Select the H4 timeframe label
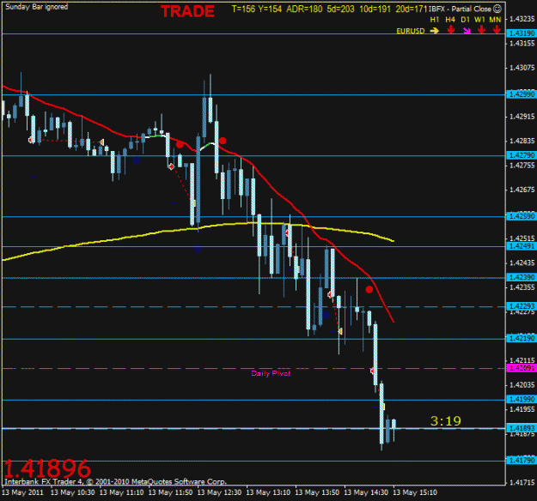The width and height of the screenshot is (537, 501). 450,20
